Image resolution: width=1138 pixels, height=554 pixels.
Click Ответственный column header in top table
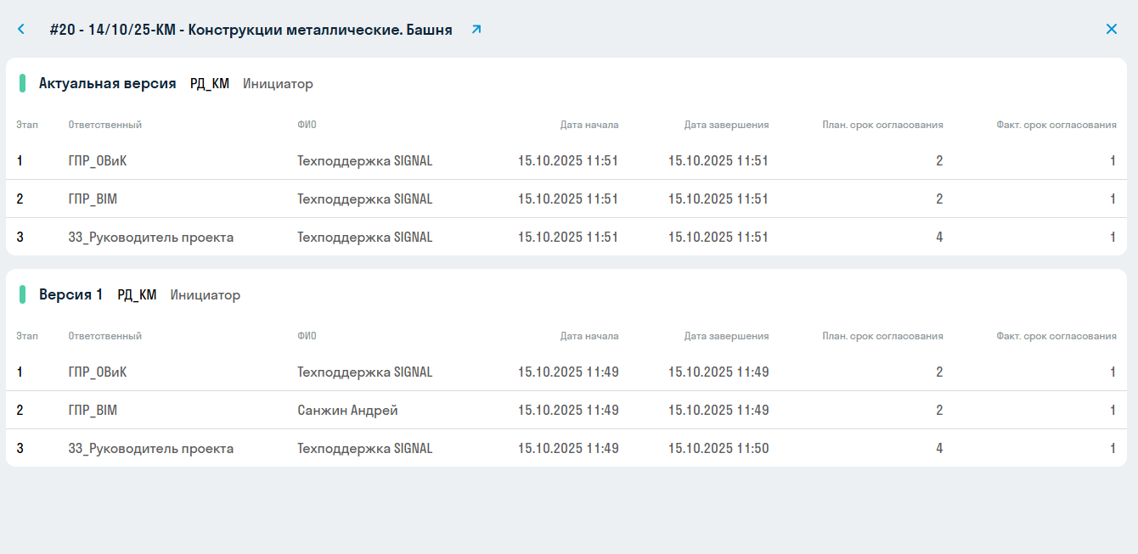(104, 125)
